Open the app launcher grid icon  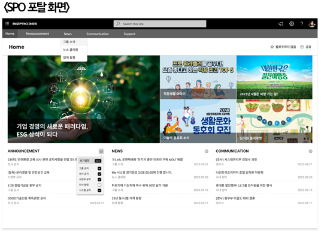[7, 24]
